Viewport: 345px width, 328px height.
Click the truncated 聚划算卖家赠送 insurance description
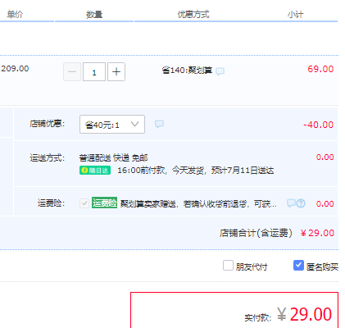point(198,203)
